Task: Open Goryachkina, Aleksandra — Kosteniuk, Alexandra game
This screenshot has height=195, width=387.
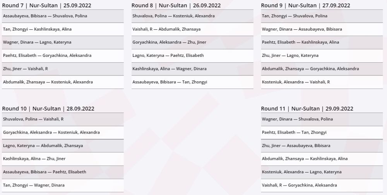Action: click(51, 133)
